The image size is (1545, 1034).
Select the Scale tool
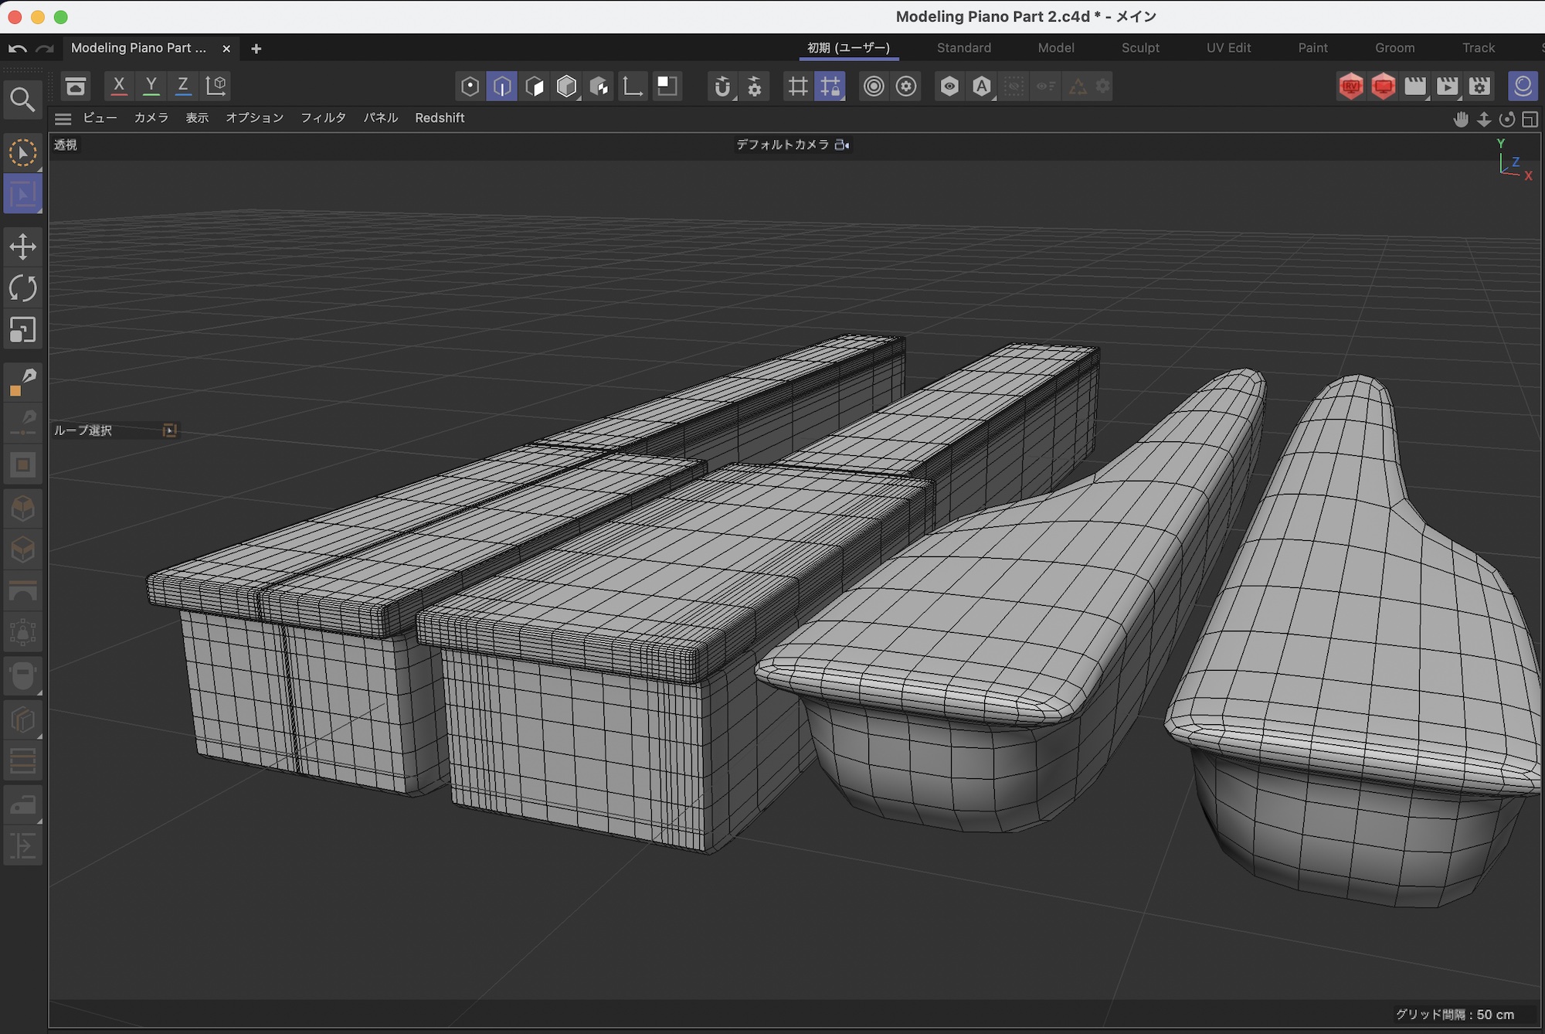pyautogui.click(x=22, y=331)
